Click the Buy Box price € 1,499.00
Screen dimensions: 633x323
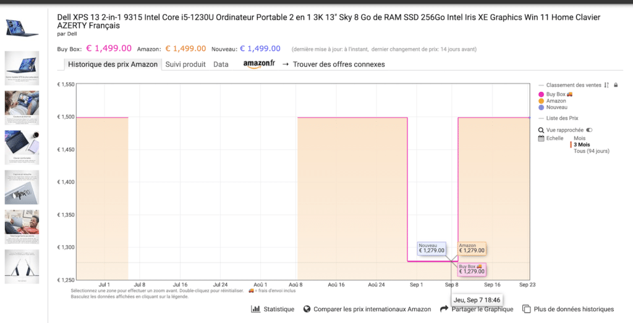109,48
